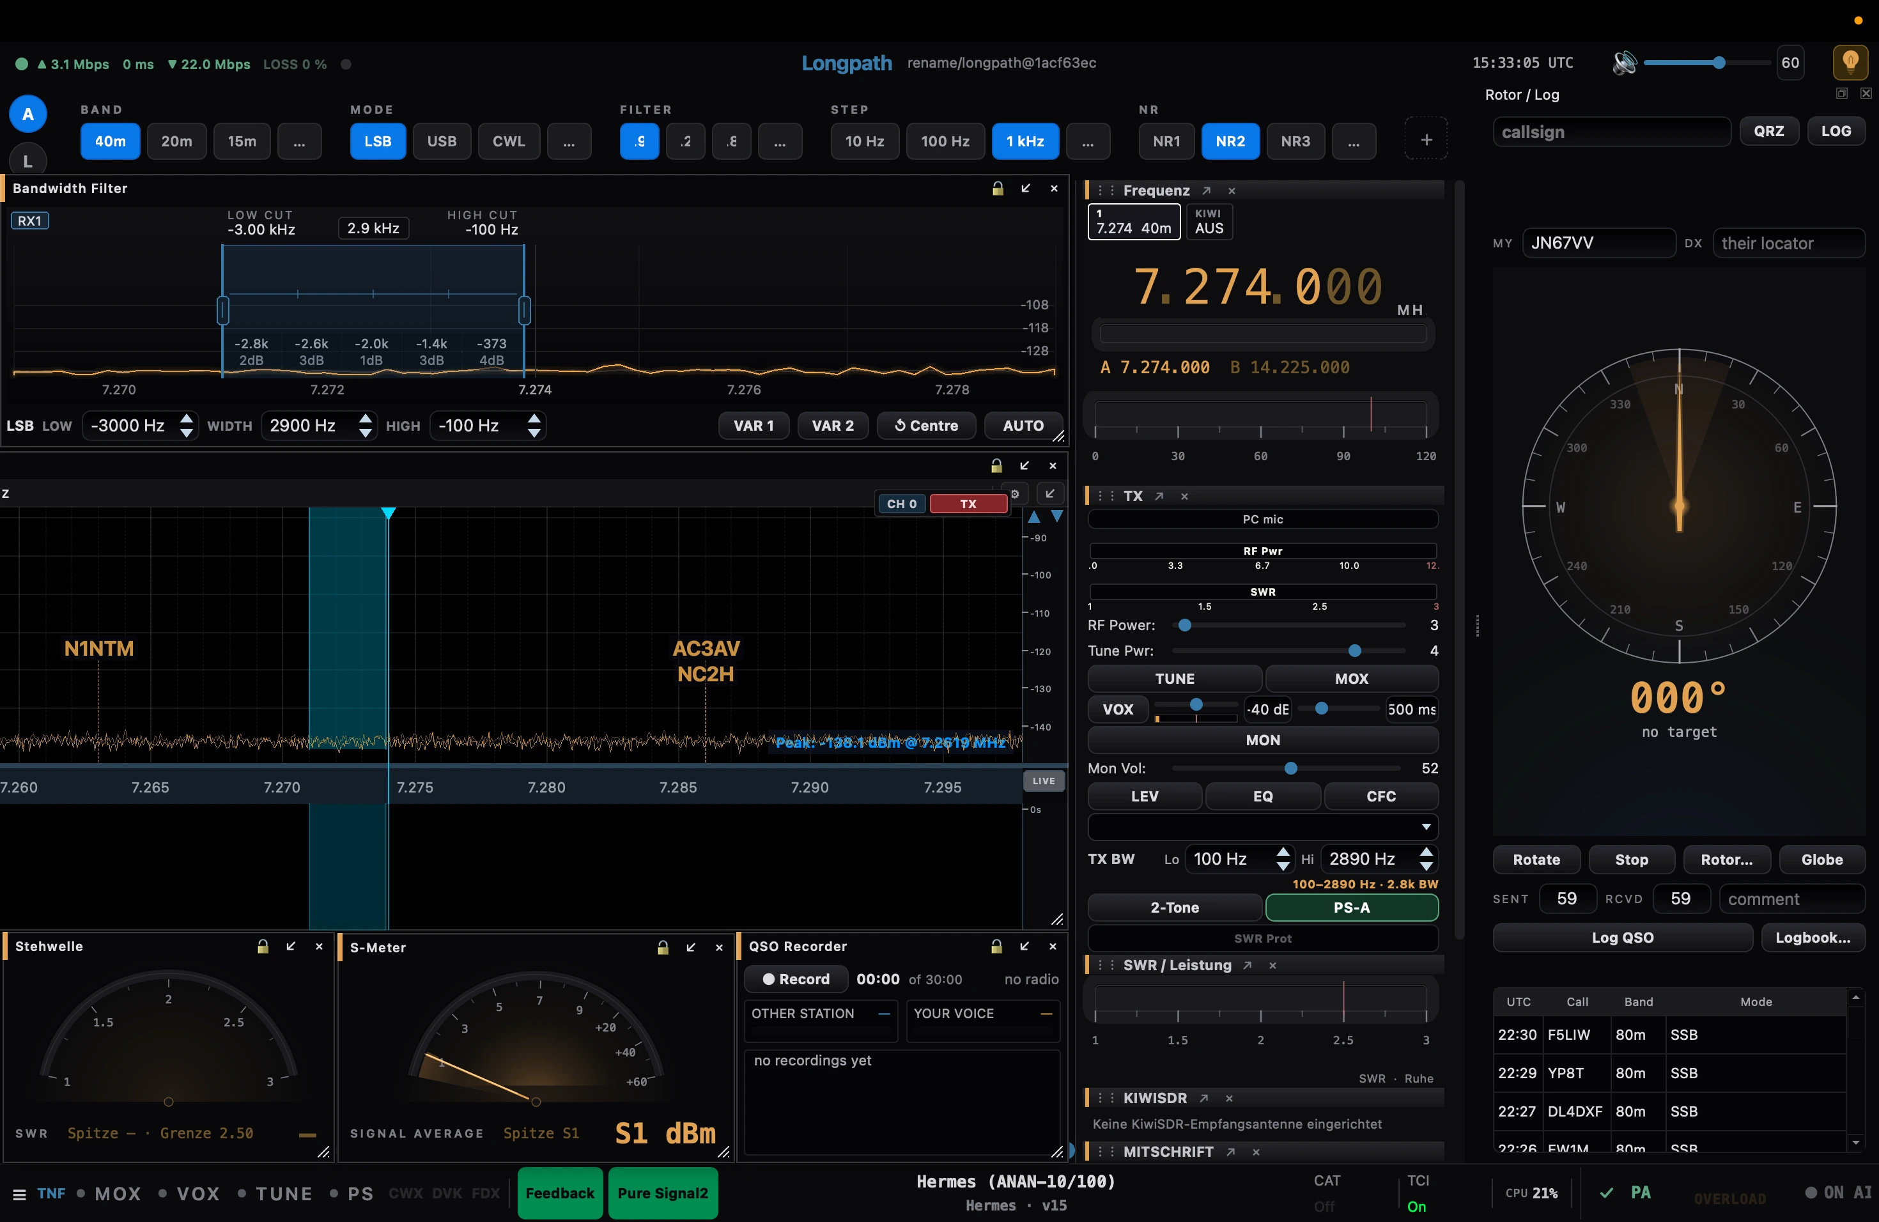Lock the S-Meter panel
The height and width of the screenshot is (1222, 1879).
point(663,947)
